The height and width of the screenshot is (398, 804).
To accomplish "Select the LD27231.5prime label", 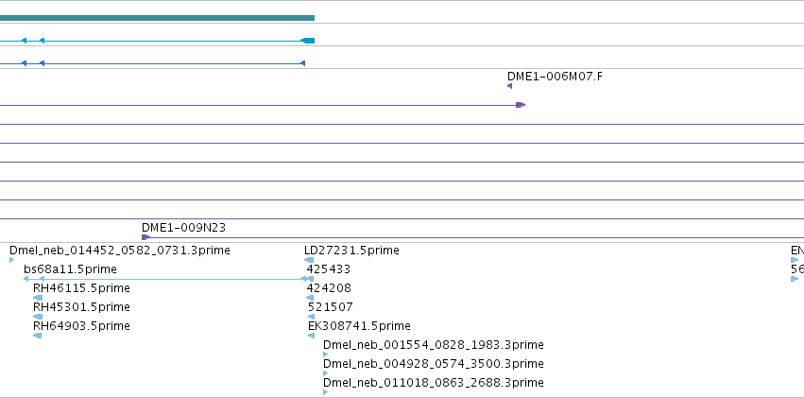I will 351,251.
